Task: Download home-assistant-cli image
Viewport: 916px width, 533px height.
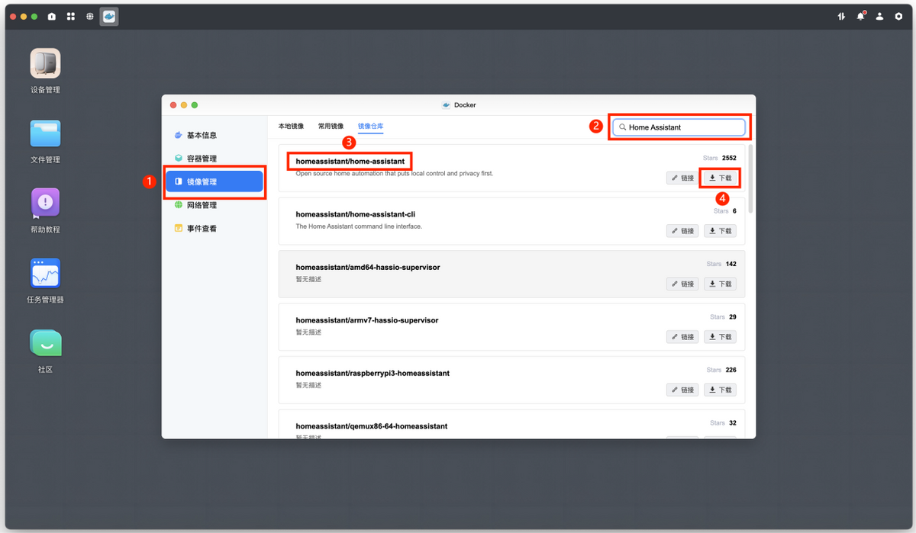Action: click(x=720, y=230)
